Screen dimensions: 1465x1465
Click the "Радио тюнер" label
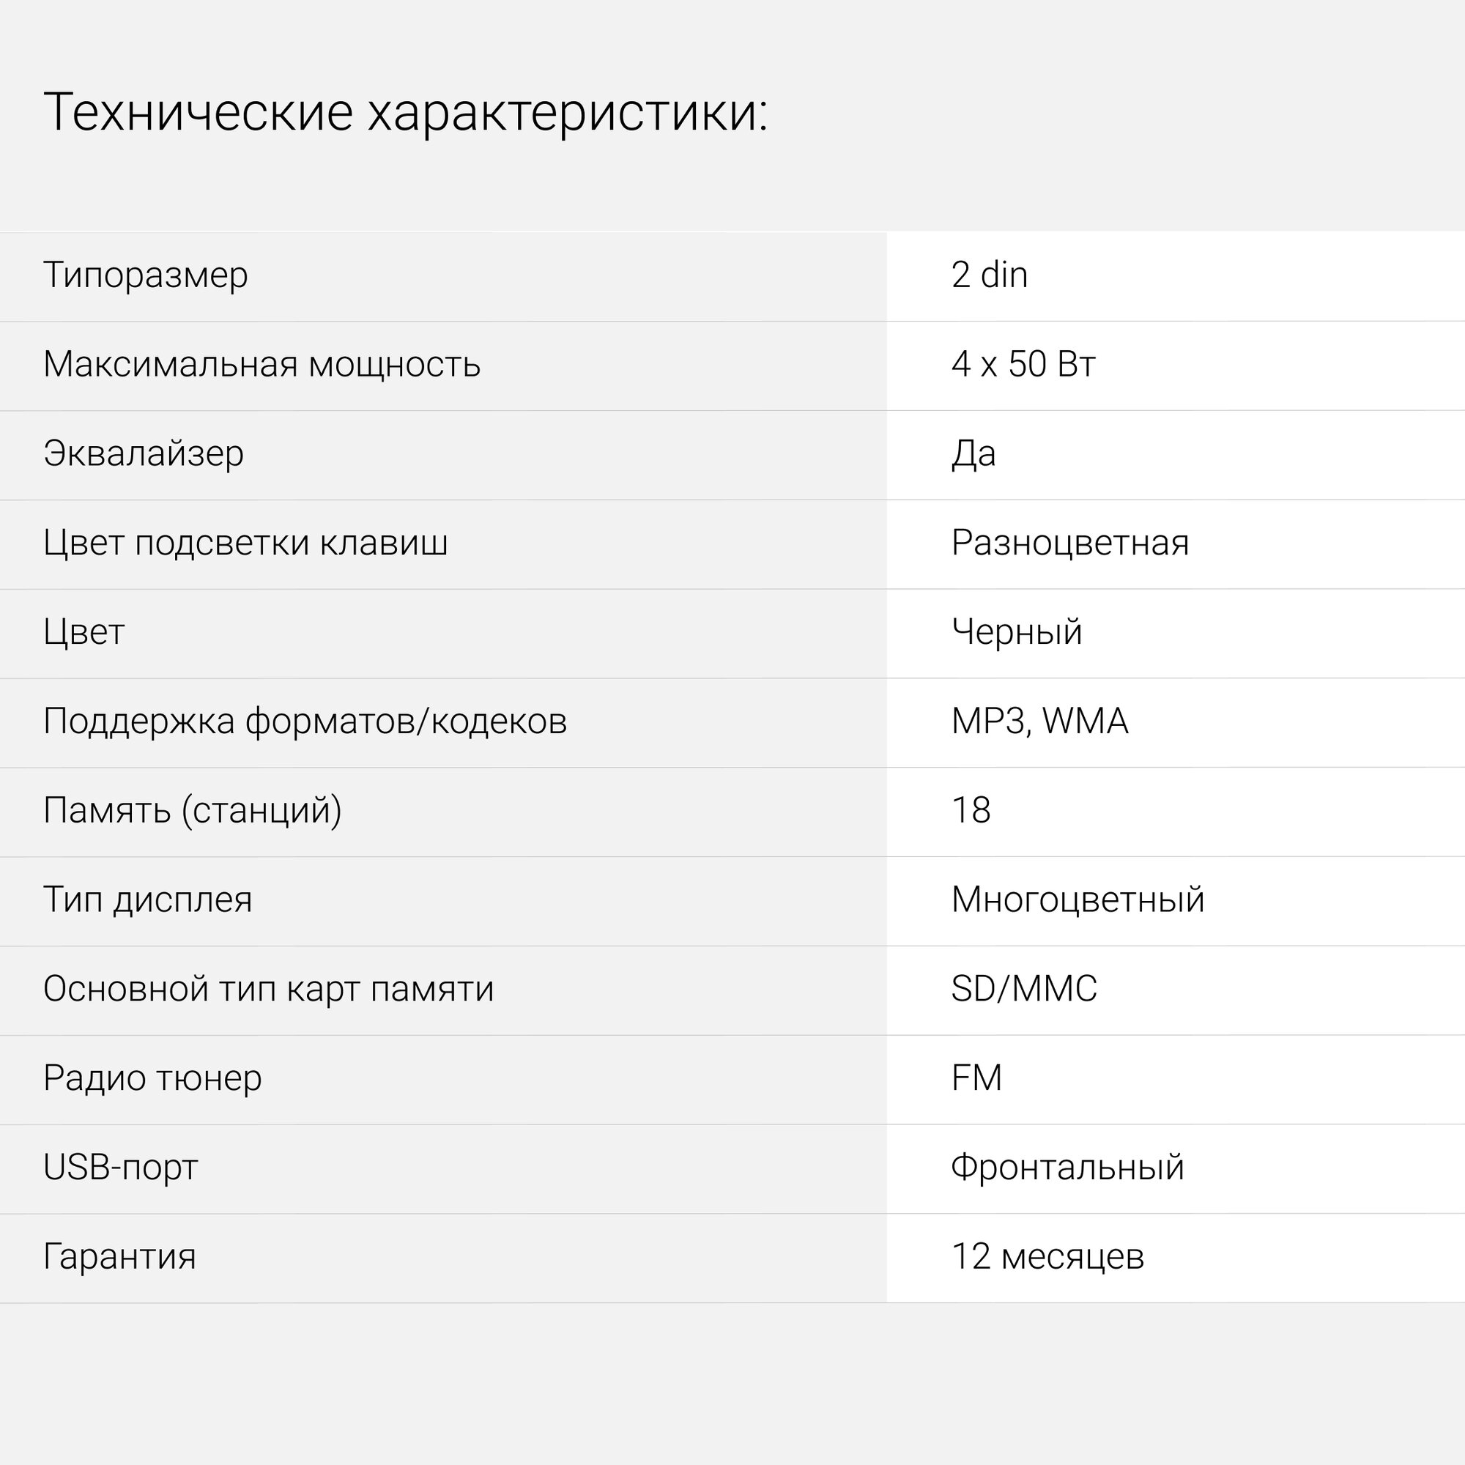[152, 1078]
